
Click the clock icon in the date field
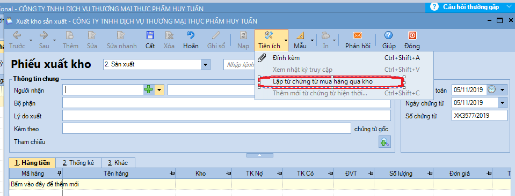(491, 89)
